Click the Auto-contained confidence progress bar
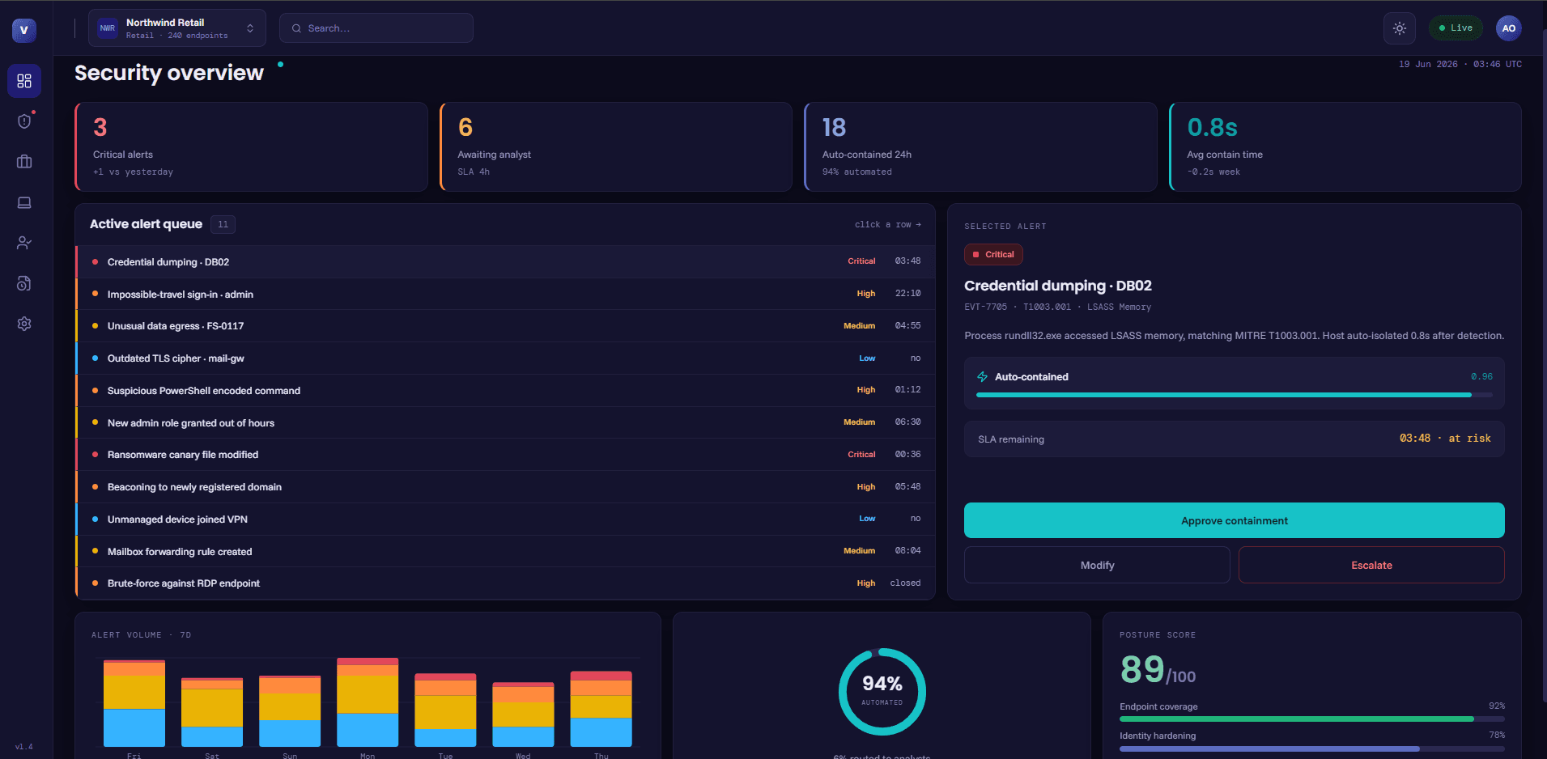The height and width of the screenshot is (759, 1547). point(1234,395)
